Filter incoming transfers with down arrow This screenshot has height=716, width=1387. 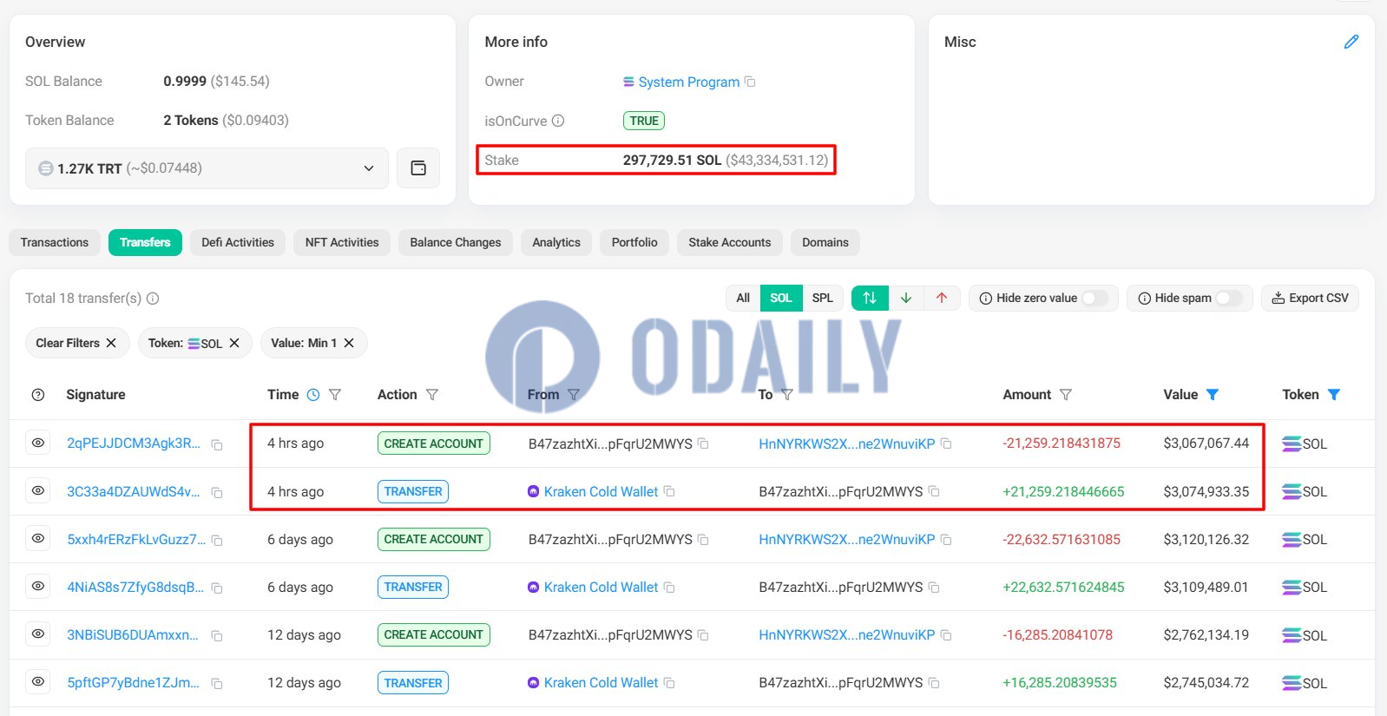pos(906,298)
